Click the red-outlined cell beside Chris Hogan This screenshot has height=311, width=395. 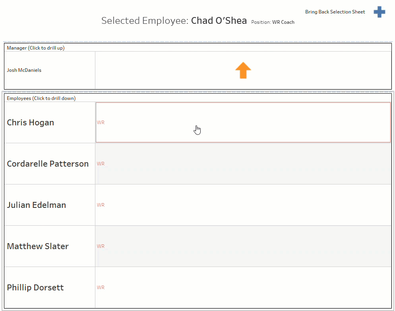point(243,123)
